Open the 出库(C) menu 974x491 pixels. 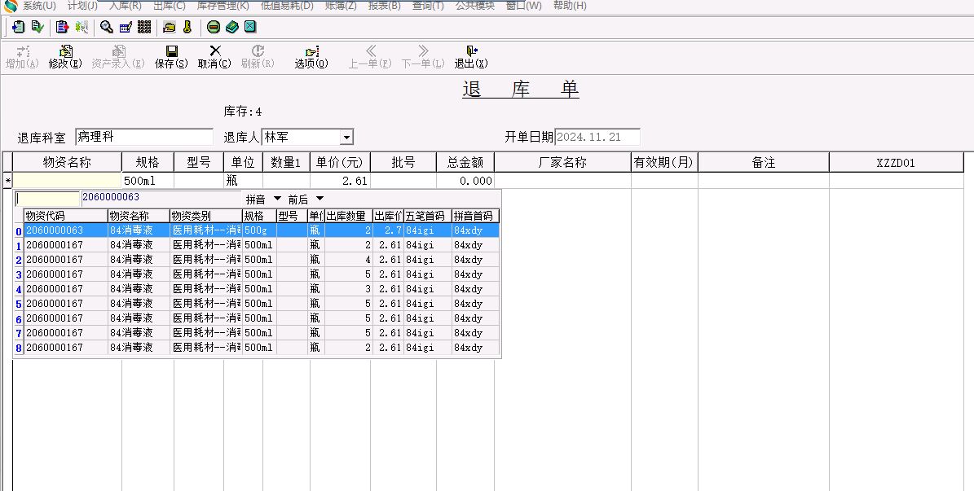coord(170,6)
